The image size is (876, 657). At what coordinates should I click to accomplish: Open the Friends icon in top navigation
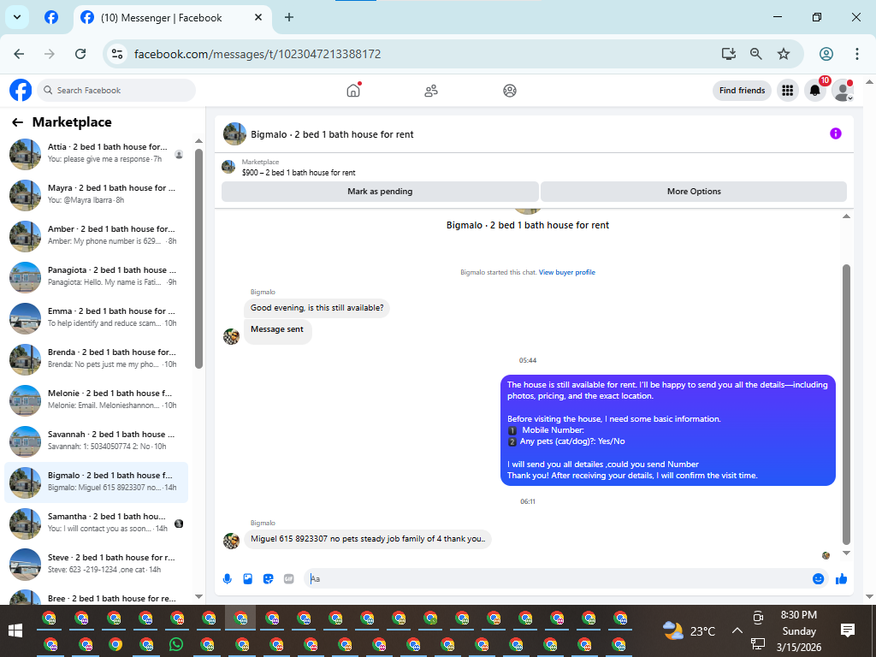pos(431,91)
